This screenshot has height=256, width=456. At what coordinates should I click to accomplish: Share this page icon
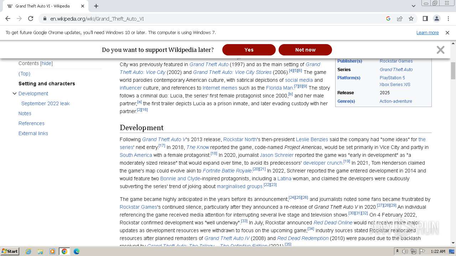[x=400, y=18]
